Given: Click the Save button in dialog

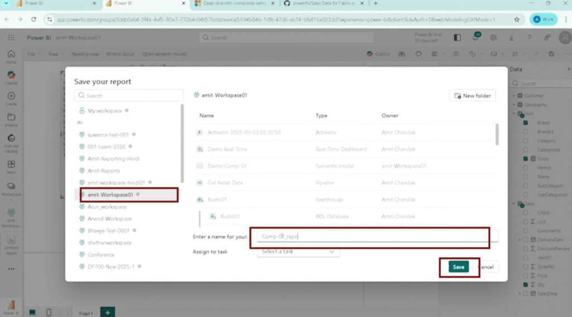Looking at the screenshot, I should click(x=458, y=267).
